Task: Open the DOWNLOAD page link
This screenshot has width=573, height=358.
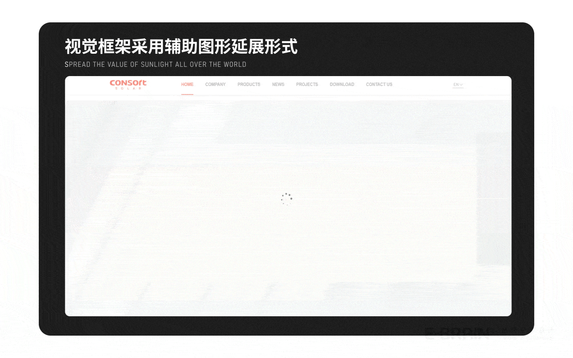Action: coord(342,85)
